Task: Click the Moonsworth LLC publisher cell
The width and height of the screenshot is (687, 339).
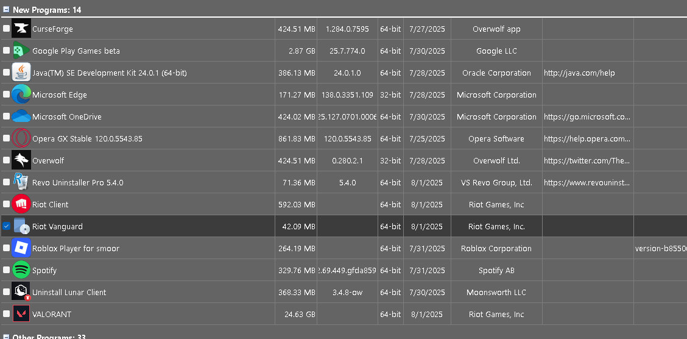Action: click(x=496, y=292)
